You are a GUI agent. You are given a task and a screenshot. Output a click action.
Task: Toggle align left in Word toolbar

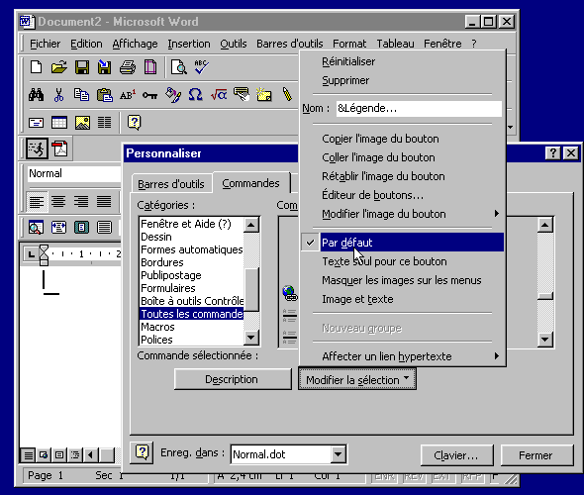pos(37,202)
